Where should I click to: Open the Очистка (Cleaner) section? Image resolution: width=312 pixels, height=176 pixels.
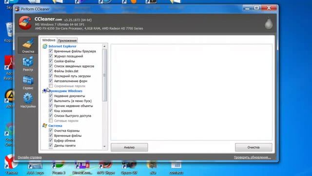point(28,45)
